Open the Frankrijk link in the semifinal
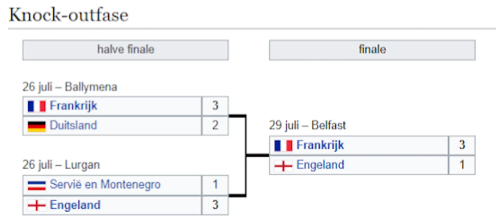This screenshot has width=496, height=218. [73, 106]
